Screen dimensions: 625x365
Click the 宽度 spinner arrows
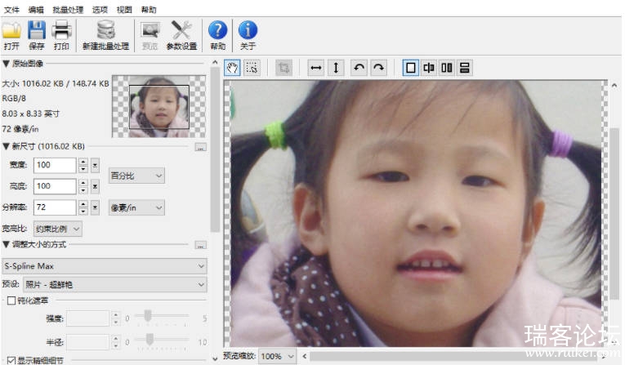coord(83,165)
